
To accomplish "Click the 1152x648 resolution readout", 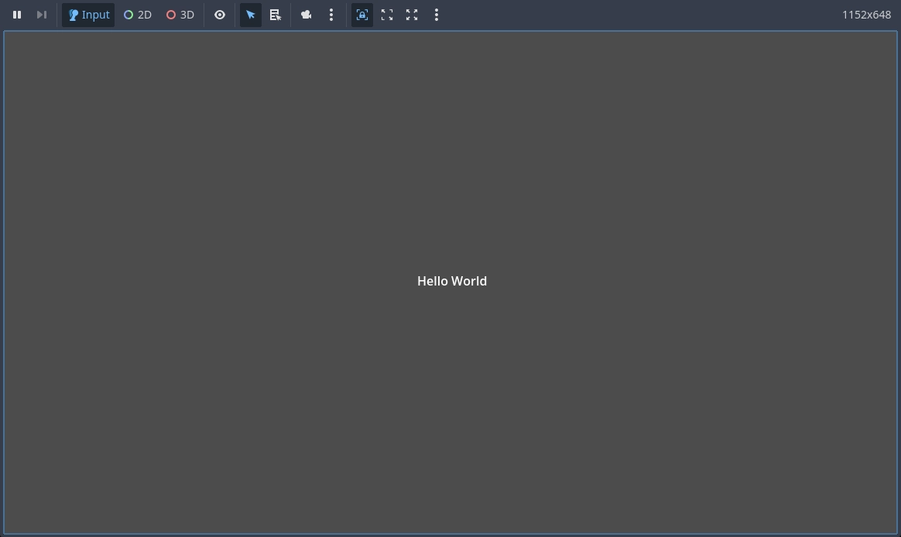I will point(866,15).
